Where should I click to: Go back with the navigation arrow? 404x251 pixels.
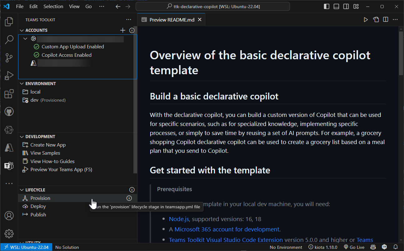tap(118, 7)
